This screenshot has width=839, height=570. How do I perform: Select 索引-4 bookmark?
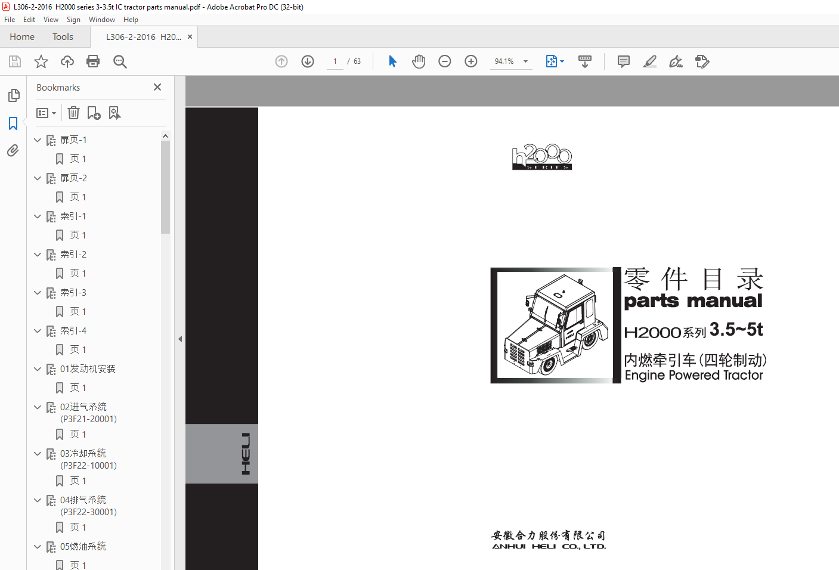point(73,331)
